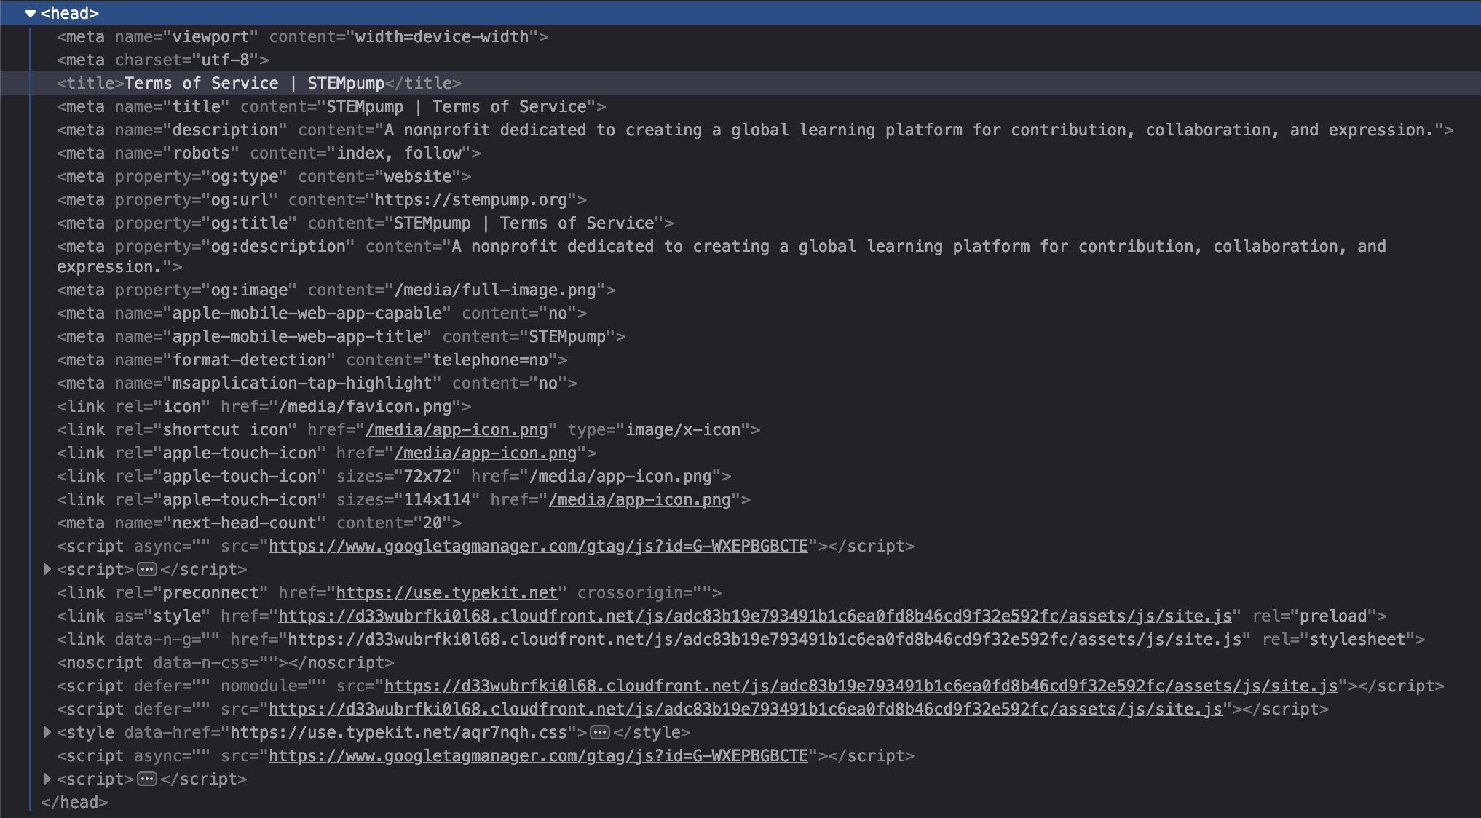This screenshot has width=1481, height=818.
Task: Open site.js link in the rel preload row
Action: point(755,616)
